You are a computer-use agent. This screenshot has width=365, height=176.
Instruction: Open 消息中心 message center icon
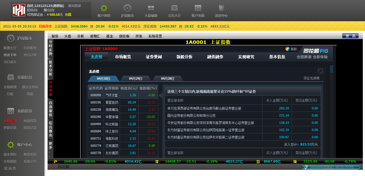pos(221,8)
